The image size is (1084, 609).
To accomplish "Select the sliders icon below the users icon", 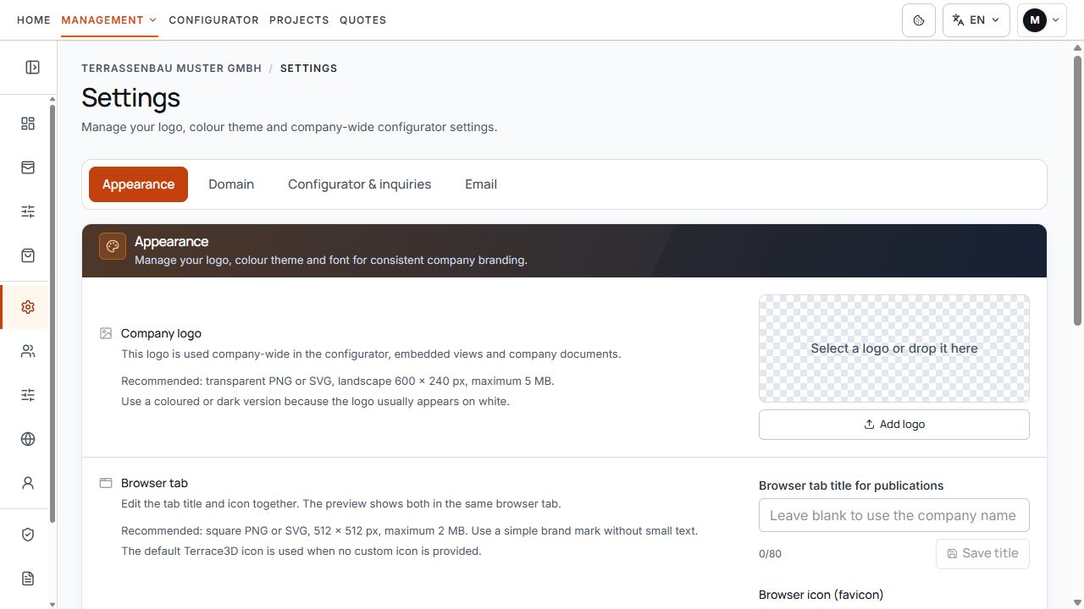I will click(x=28, y=395).
